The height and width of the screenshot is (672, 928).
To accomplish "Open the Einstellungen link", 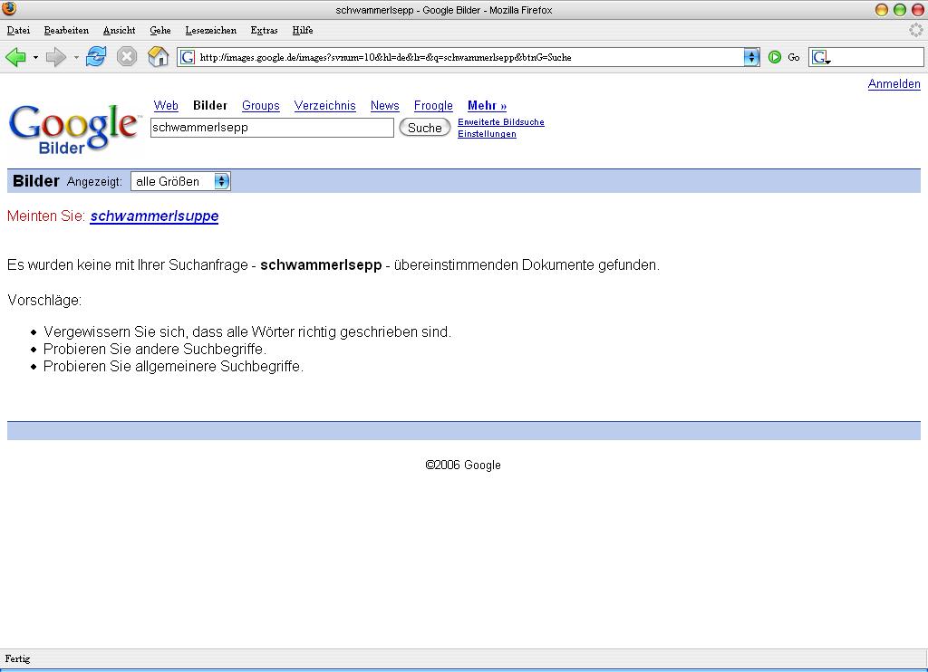I will coord(487,134).
